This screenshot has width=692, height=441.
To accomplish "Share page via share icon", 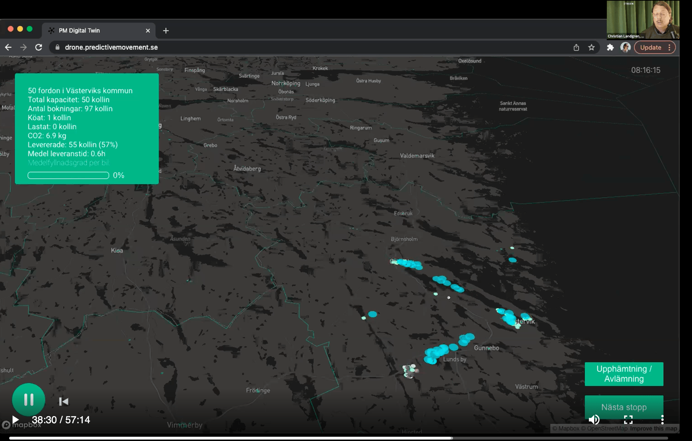I will click(x=576, y=47).
